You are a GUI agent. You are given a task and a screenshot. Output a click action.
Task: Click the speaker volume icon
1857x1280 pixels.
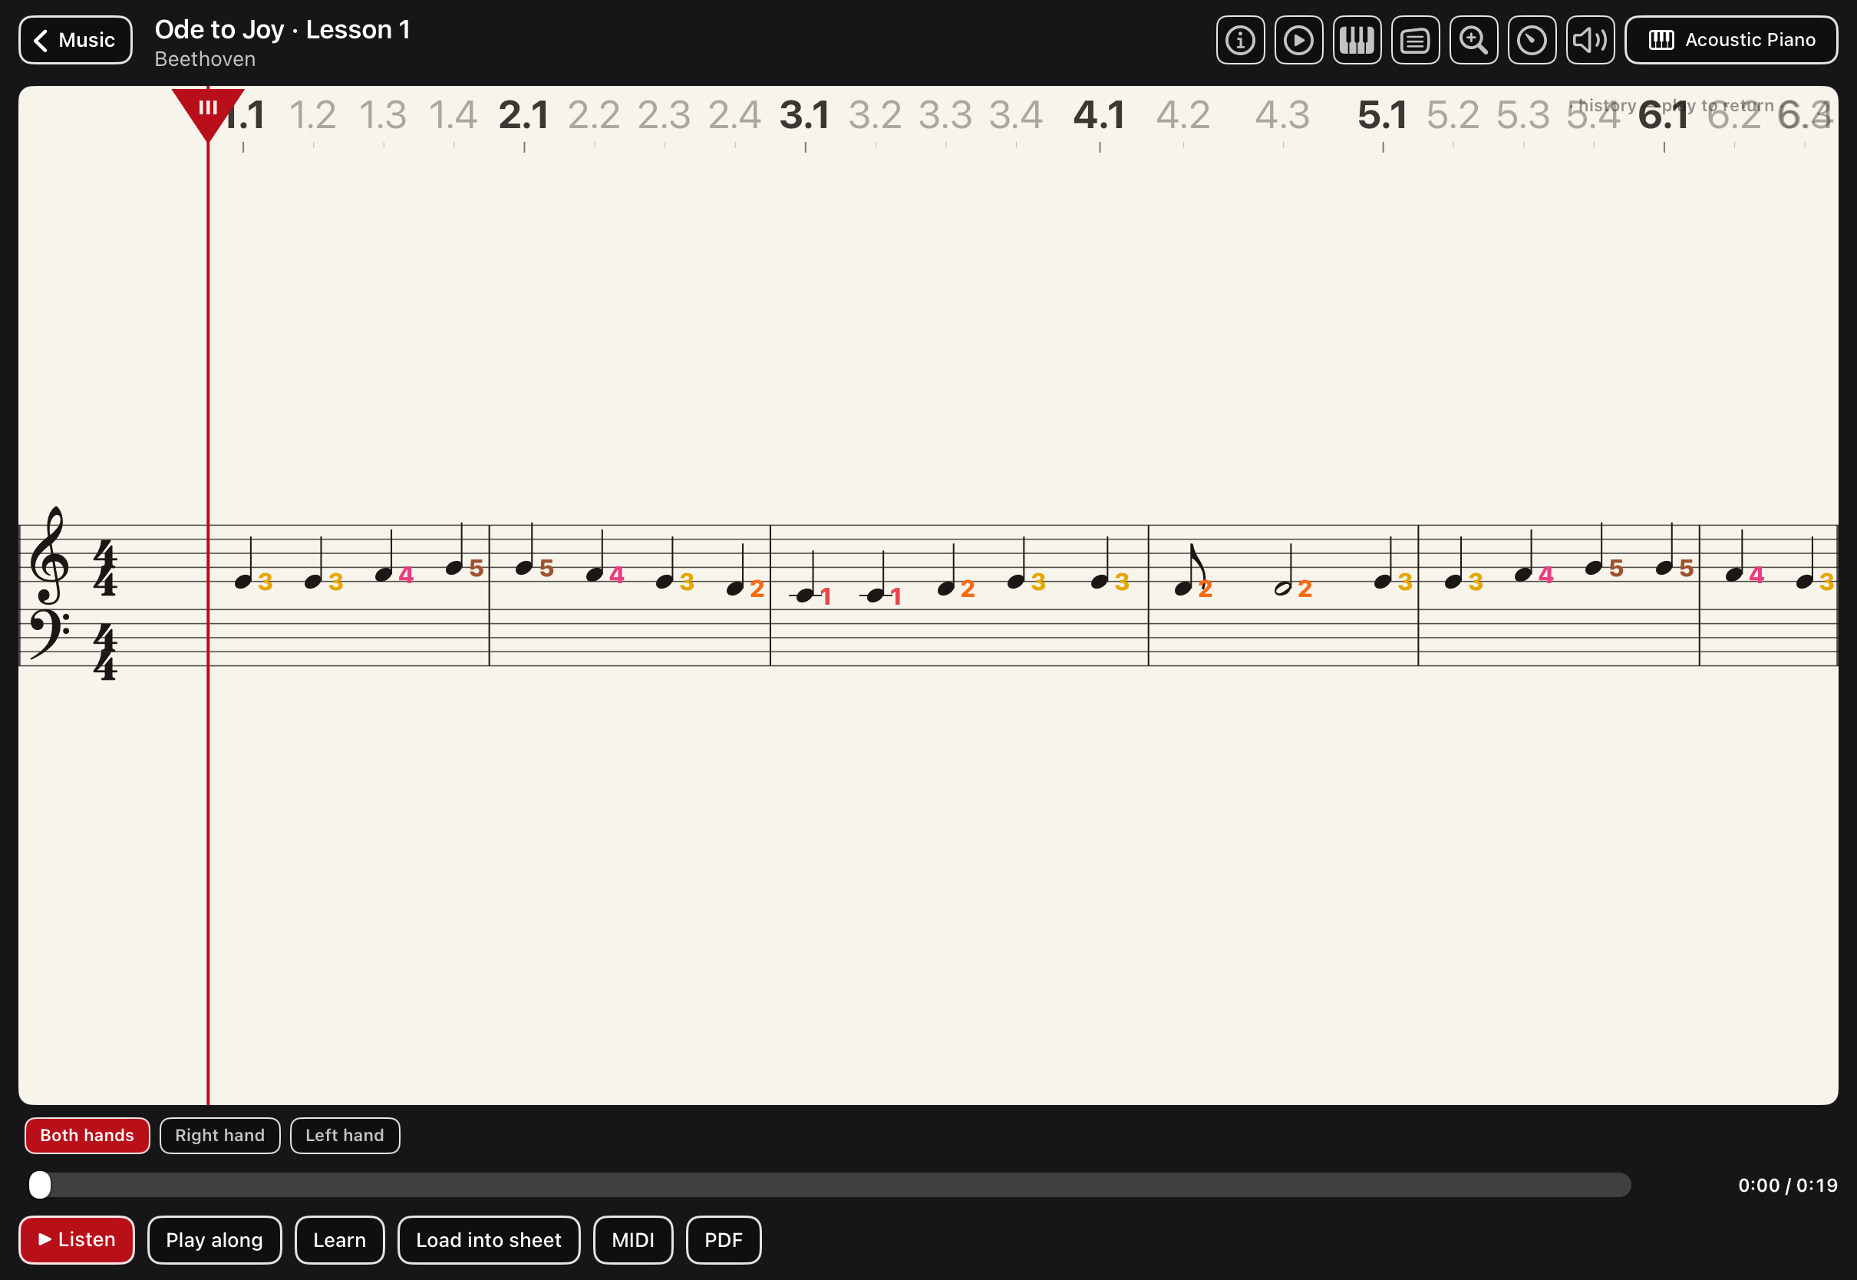pos(1590,40)
